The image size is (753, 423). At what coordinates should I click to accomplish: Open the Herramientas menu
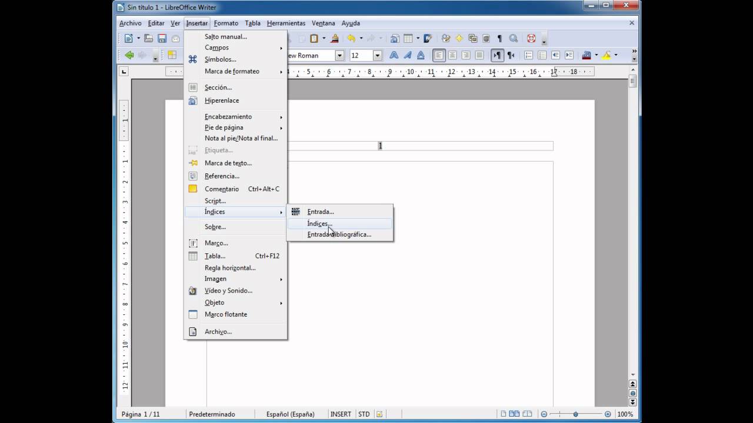tap(286, 23)
